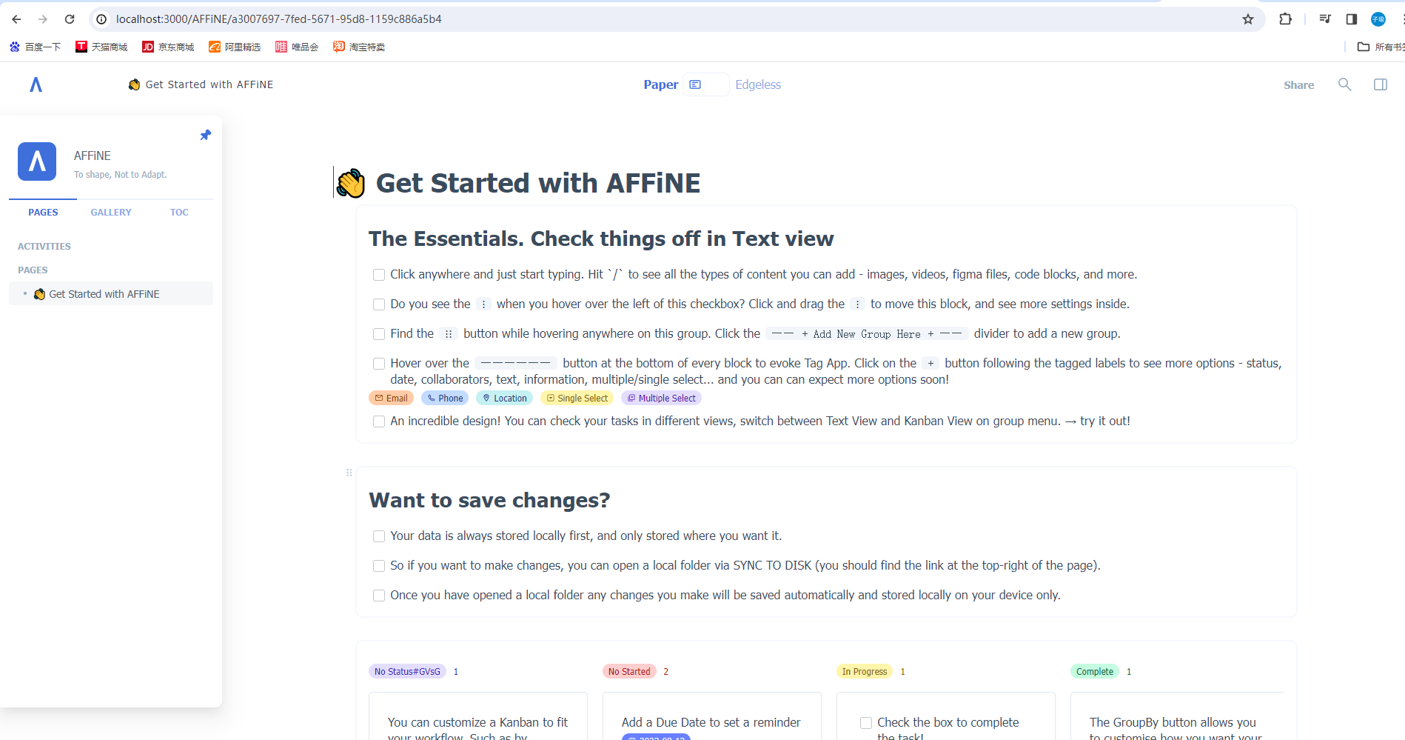Check the 'An incredible design' checkbox
This screenshot has height=740, width=1405.
coord(379,421)
